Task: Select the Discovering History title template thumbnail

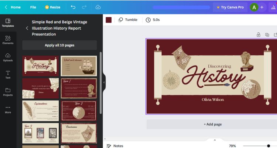Action: 41,66
